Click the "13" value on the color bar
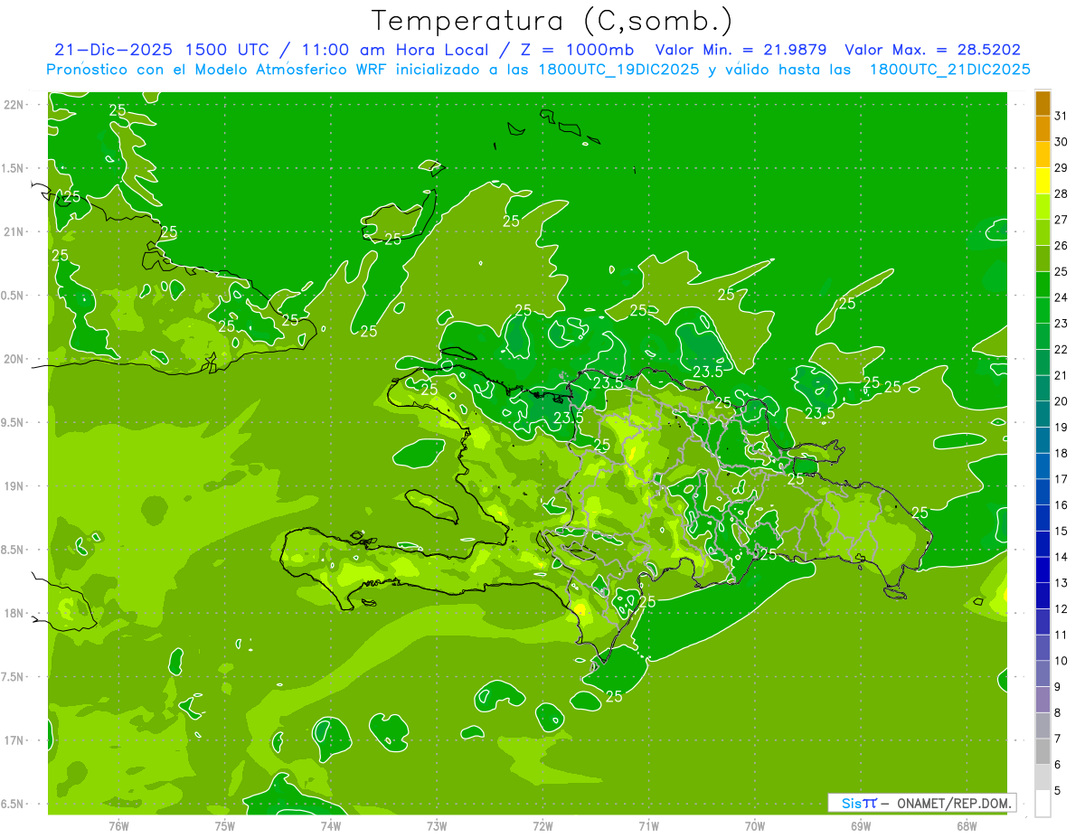 click(x=1061, y=583)
